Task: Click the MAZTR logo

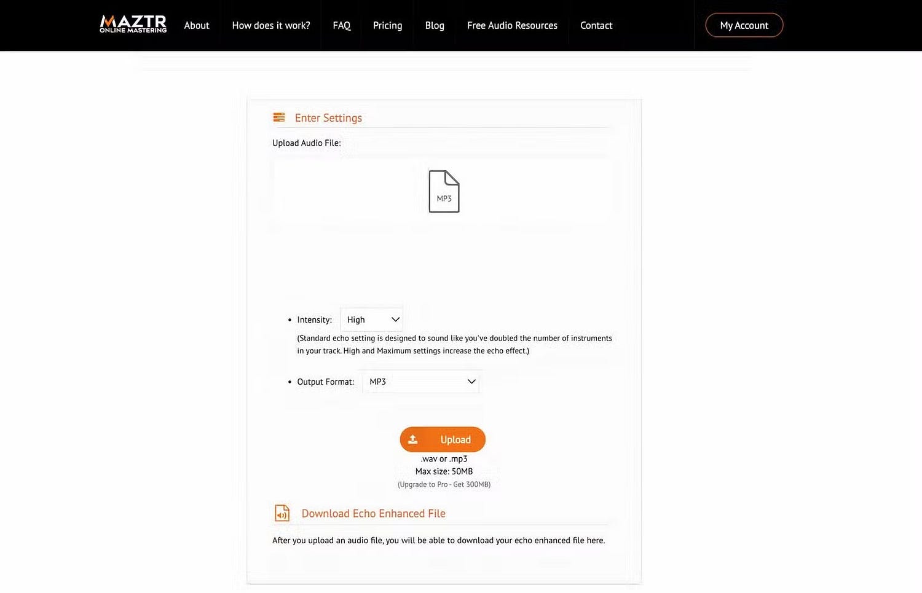Action: coord(132,24)
